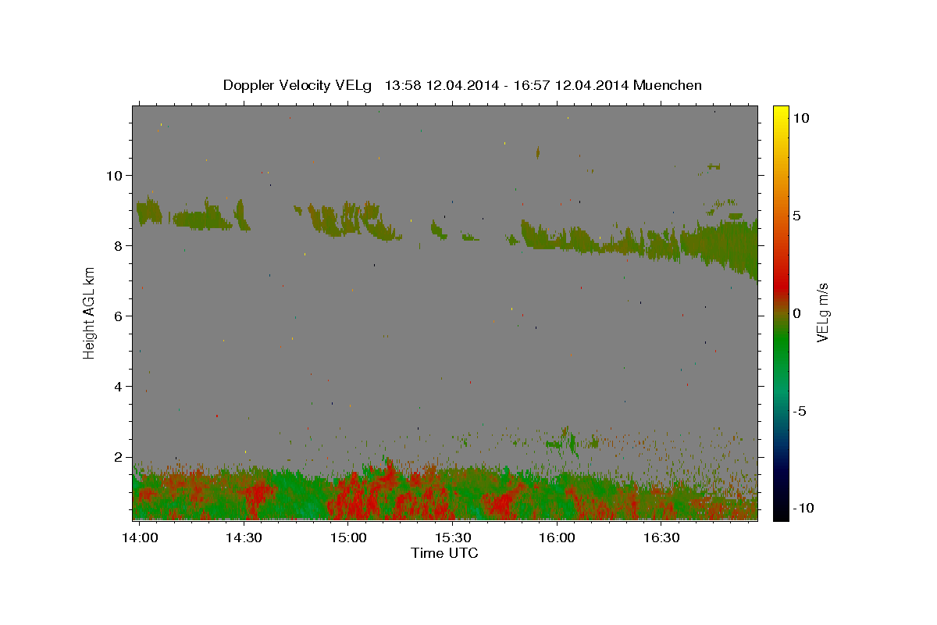Screen dimensions: 937x625
Task: Click the 'Height AGL km' axis label
Action: tap(90, 312)
